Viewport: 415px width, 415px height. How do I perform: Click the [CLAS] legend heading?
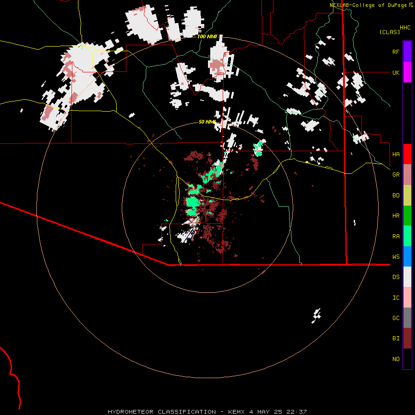(390, 32)
